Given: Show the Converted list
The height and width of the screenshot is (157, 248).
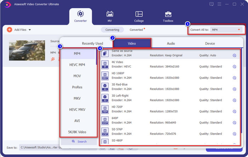Looking at the screenshot, I should (136, 30).
